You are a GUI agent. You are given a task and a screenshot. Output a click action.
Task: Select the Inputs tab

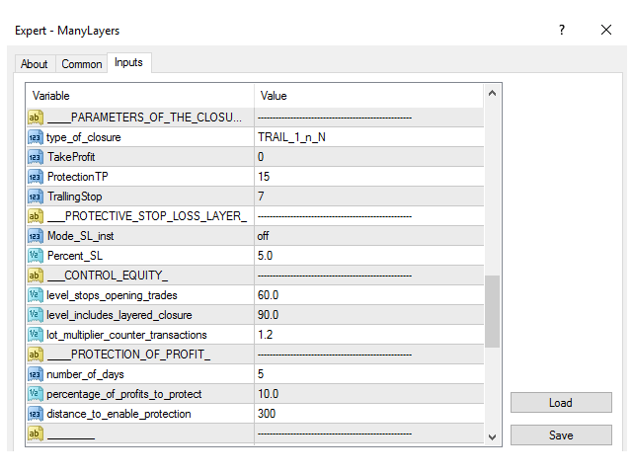point(129,62)
